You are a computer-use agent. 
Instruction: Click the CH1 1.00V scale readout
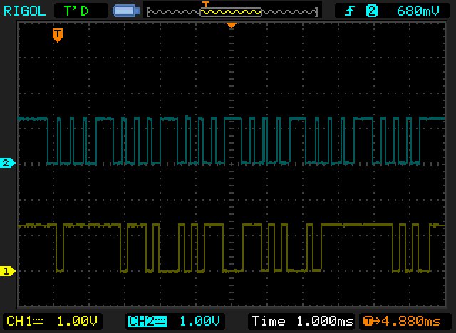[x=78, y=322]
